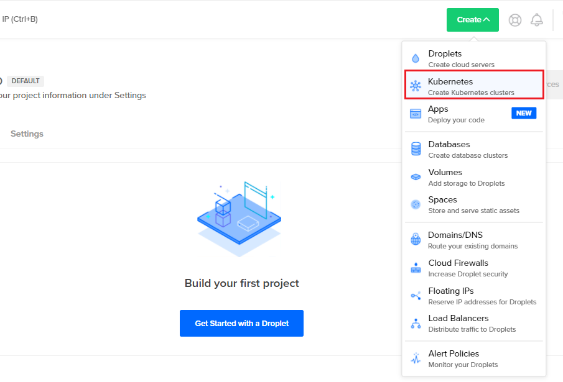Click 'Build your first project' heading
This screenshot has height=382, width=563.
(x=241, y=283)
